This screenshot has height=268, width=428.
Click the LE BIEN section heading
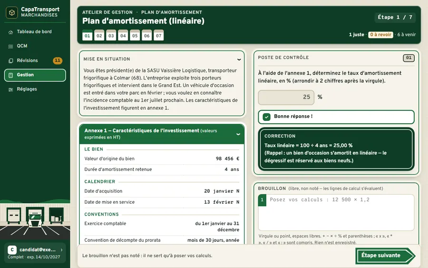coord(94,149)
